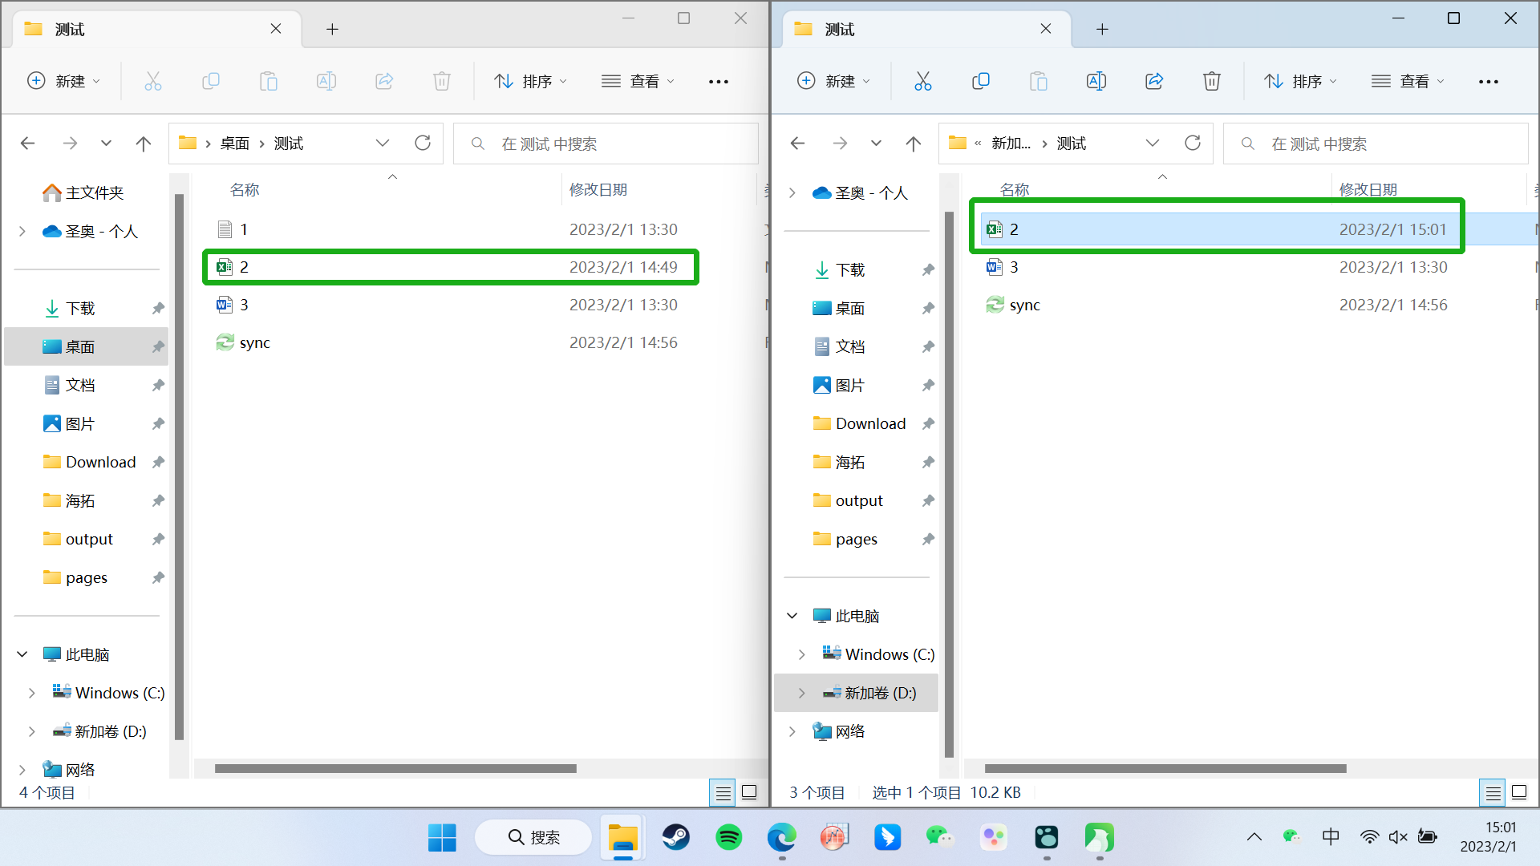This screenshot has width=1540, height=866.
Task: Click the Copy icon in right window toolbar
Action: coord(980,81)
